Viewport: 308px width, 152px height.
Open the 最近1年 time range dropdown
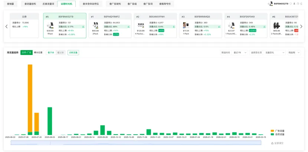click(239, 53)
